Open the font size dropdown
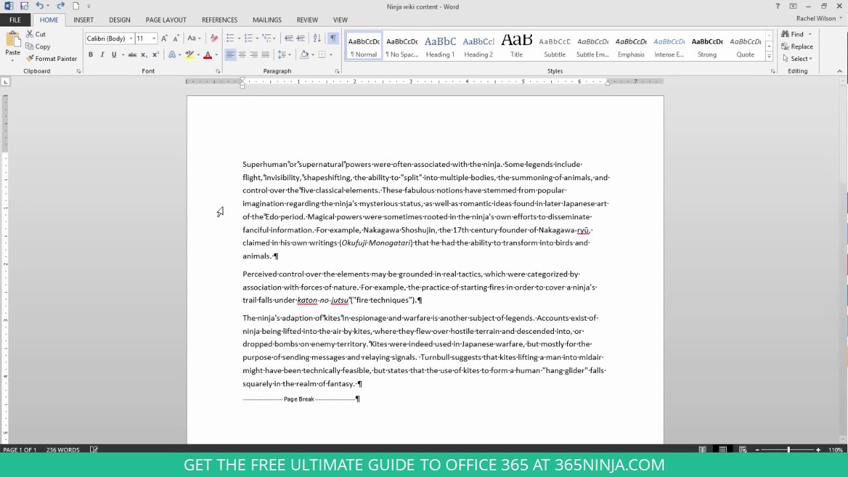The image size is (848, 477). [x=154, y=38]
